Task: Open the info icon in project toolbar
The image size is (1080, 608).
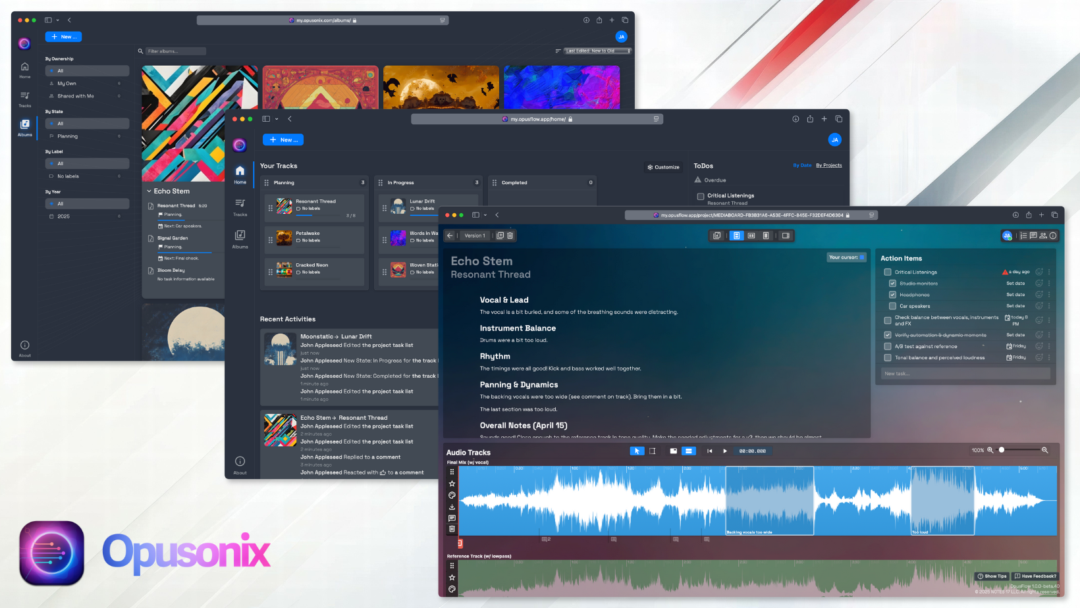Action: [1053, 236]
